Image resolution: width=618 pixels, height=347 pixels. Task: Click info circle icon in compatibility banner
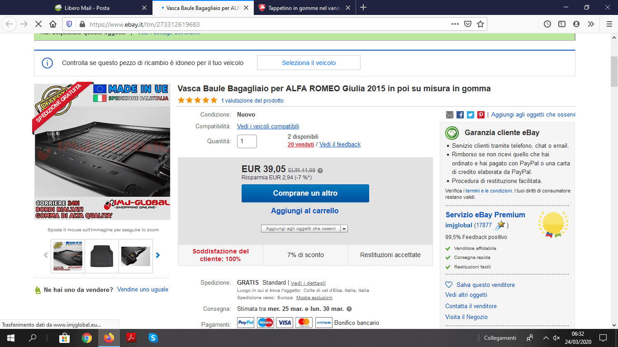[47, 63]
